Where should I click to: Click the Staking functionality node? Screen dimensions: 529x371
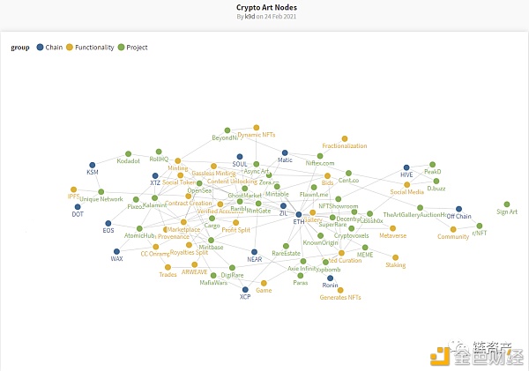tap(396, 256)
